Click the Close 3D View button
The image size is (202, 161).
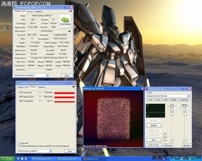click(154, 145)
